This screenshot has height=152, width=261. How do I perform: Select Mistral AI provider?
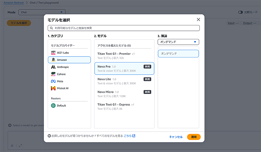tap(69, 88)
